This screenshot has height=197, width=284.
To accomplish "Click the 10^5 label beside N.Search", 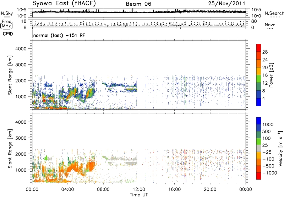I will (x=256, y=10).
